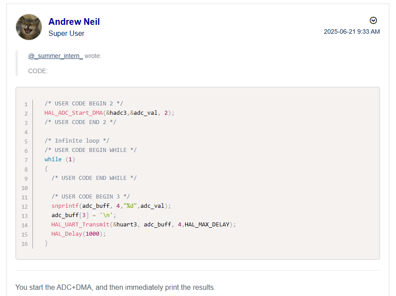The width and height of the screenshot is (396, 296).
Task: Click the HAL_UART_Transmit code line
Action: 143,225
